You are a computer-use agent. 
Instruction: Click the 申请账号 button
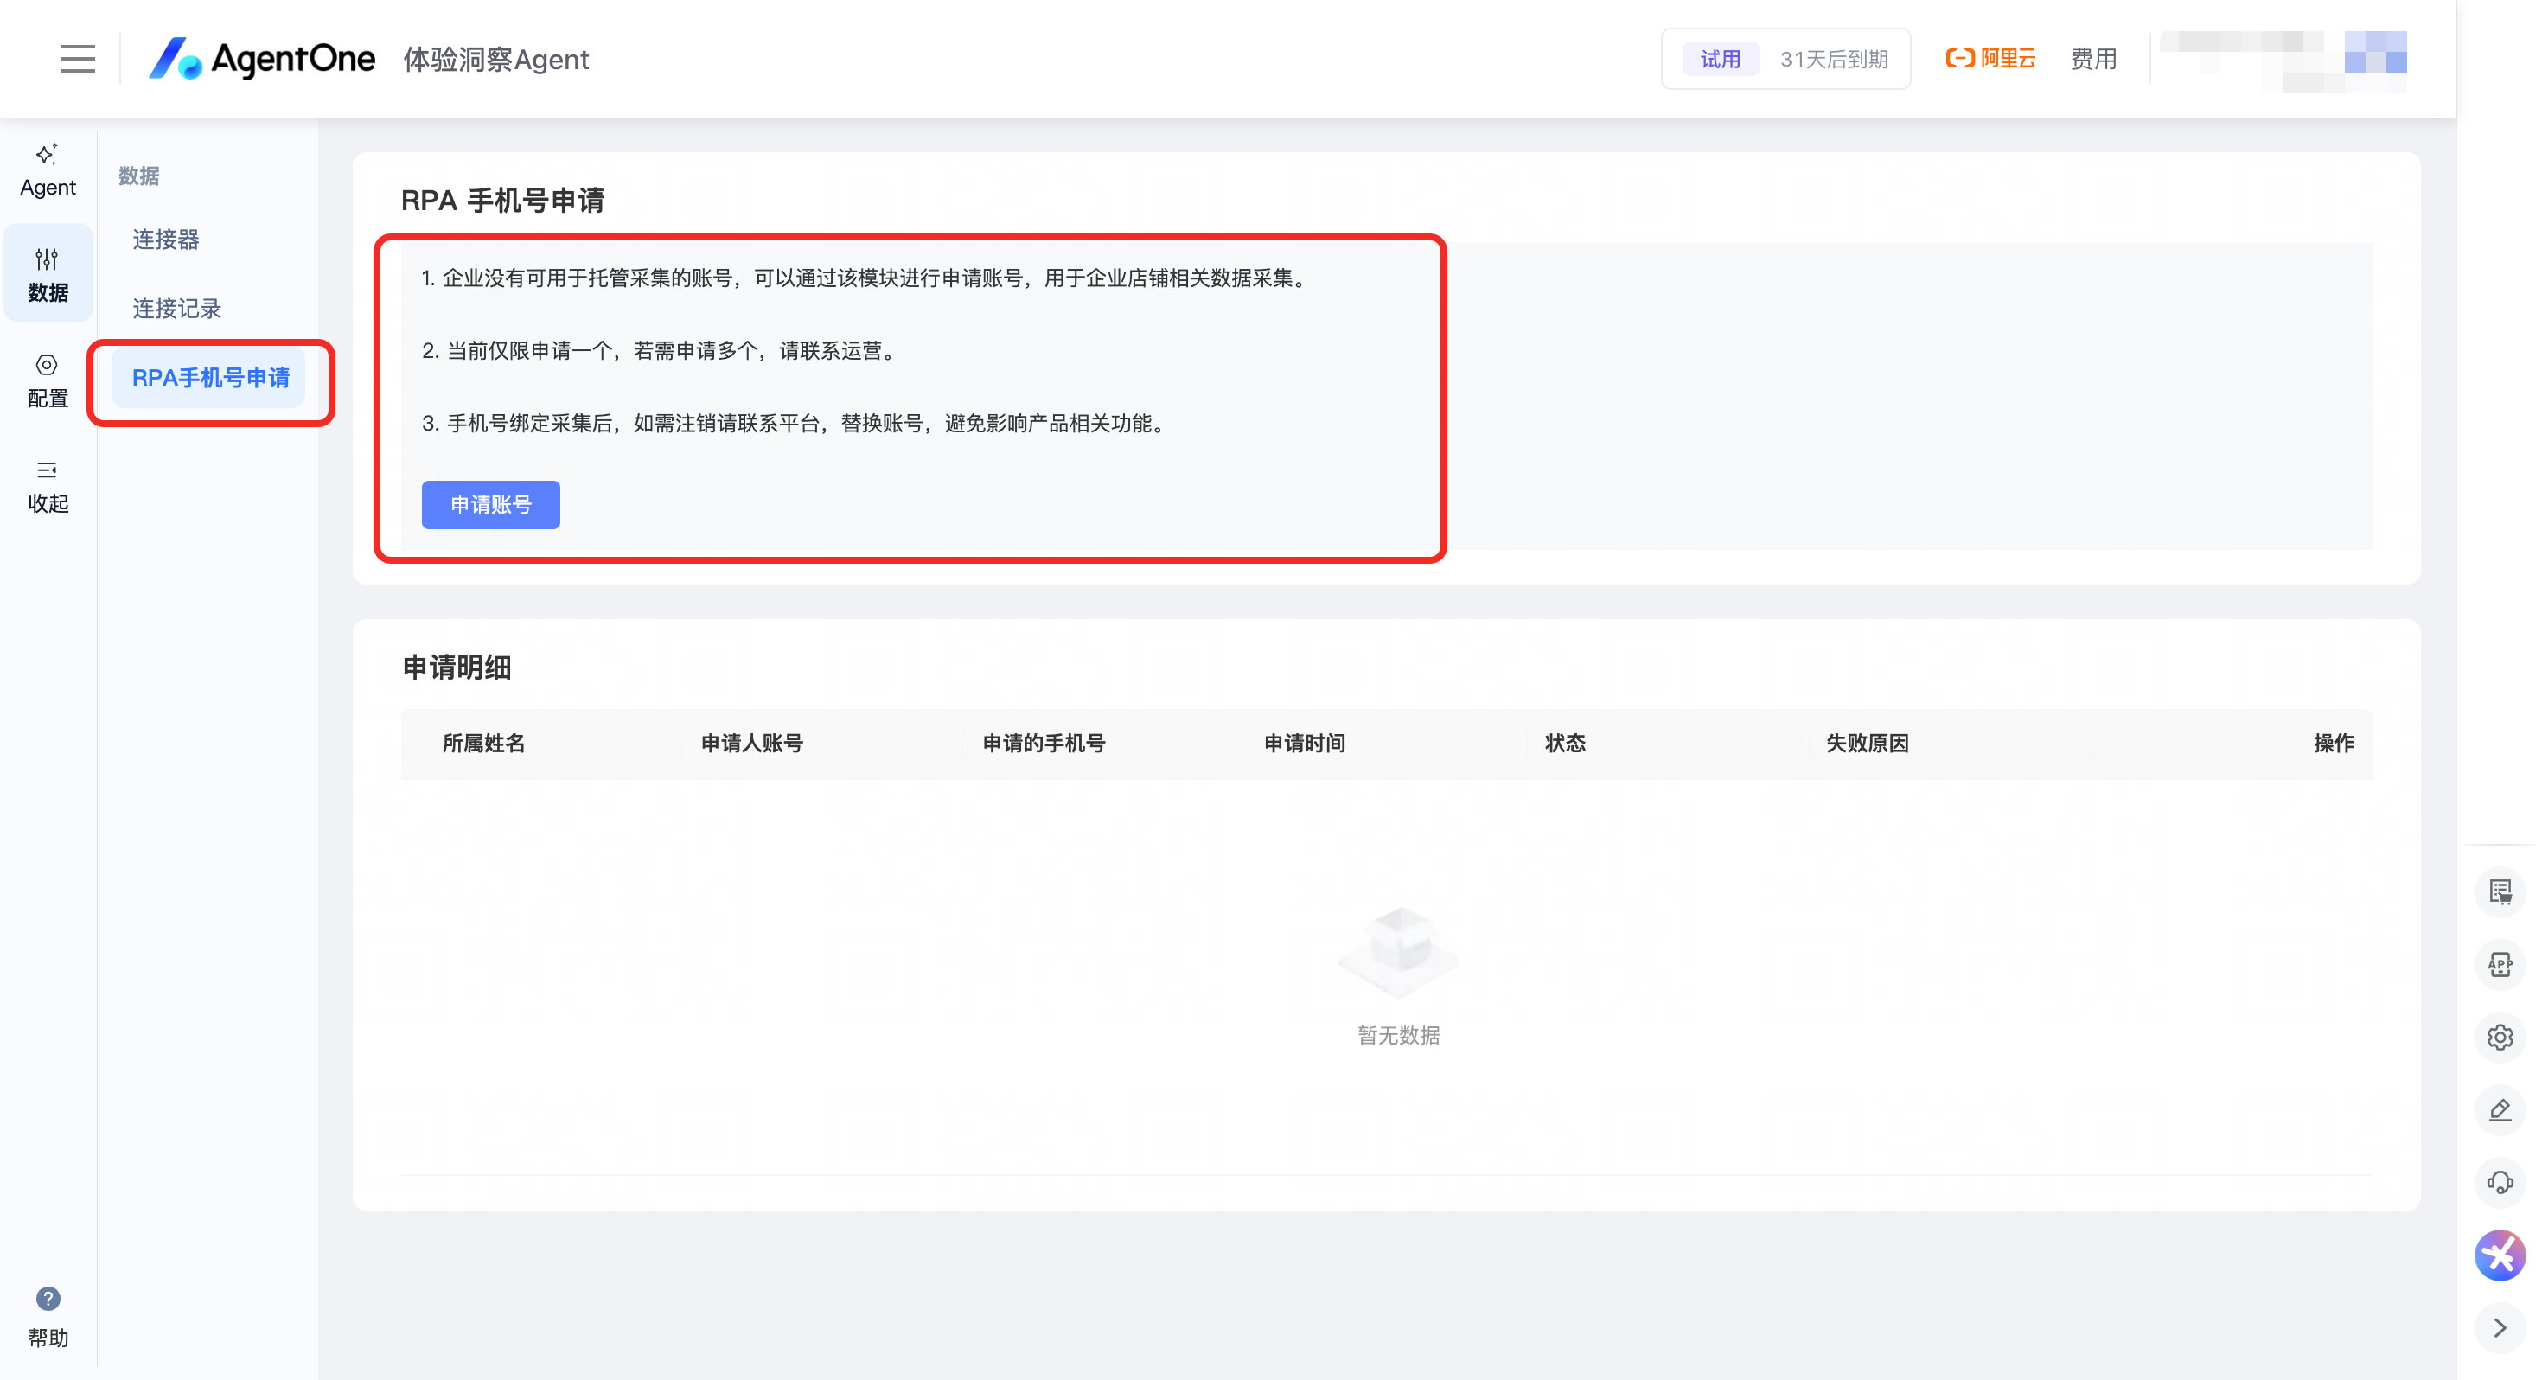pos(490,504)
